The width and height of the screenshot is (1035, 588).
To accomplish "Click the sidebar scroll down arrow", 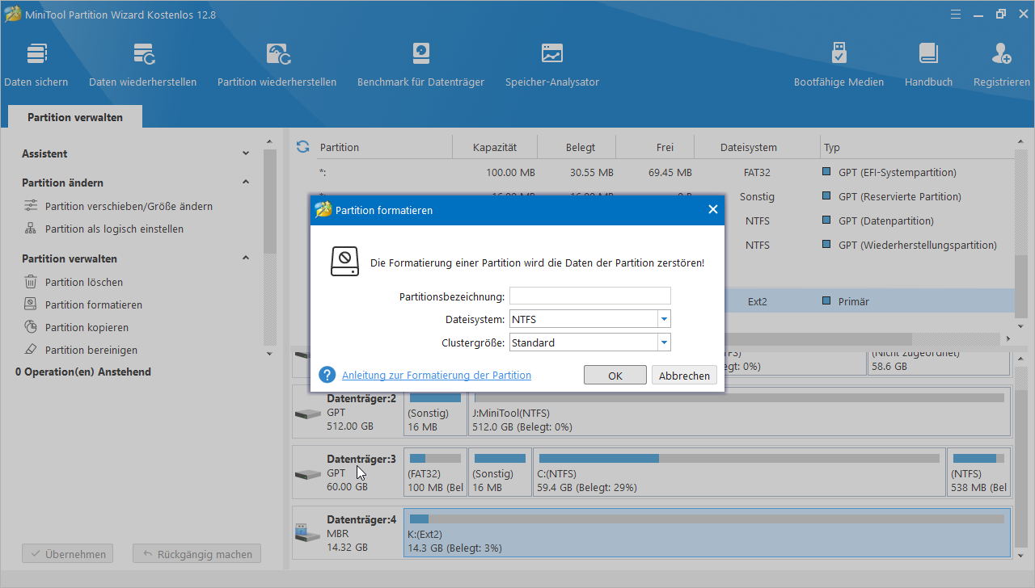I will (269, 354).
